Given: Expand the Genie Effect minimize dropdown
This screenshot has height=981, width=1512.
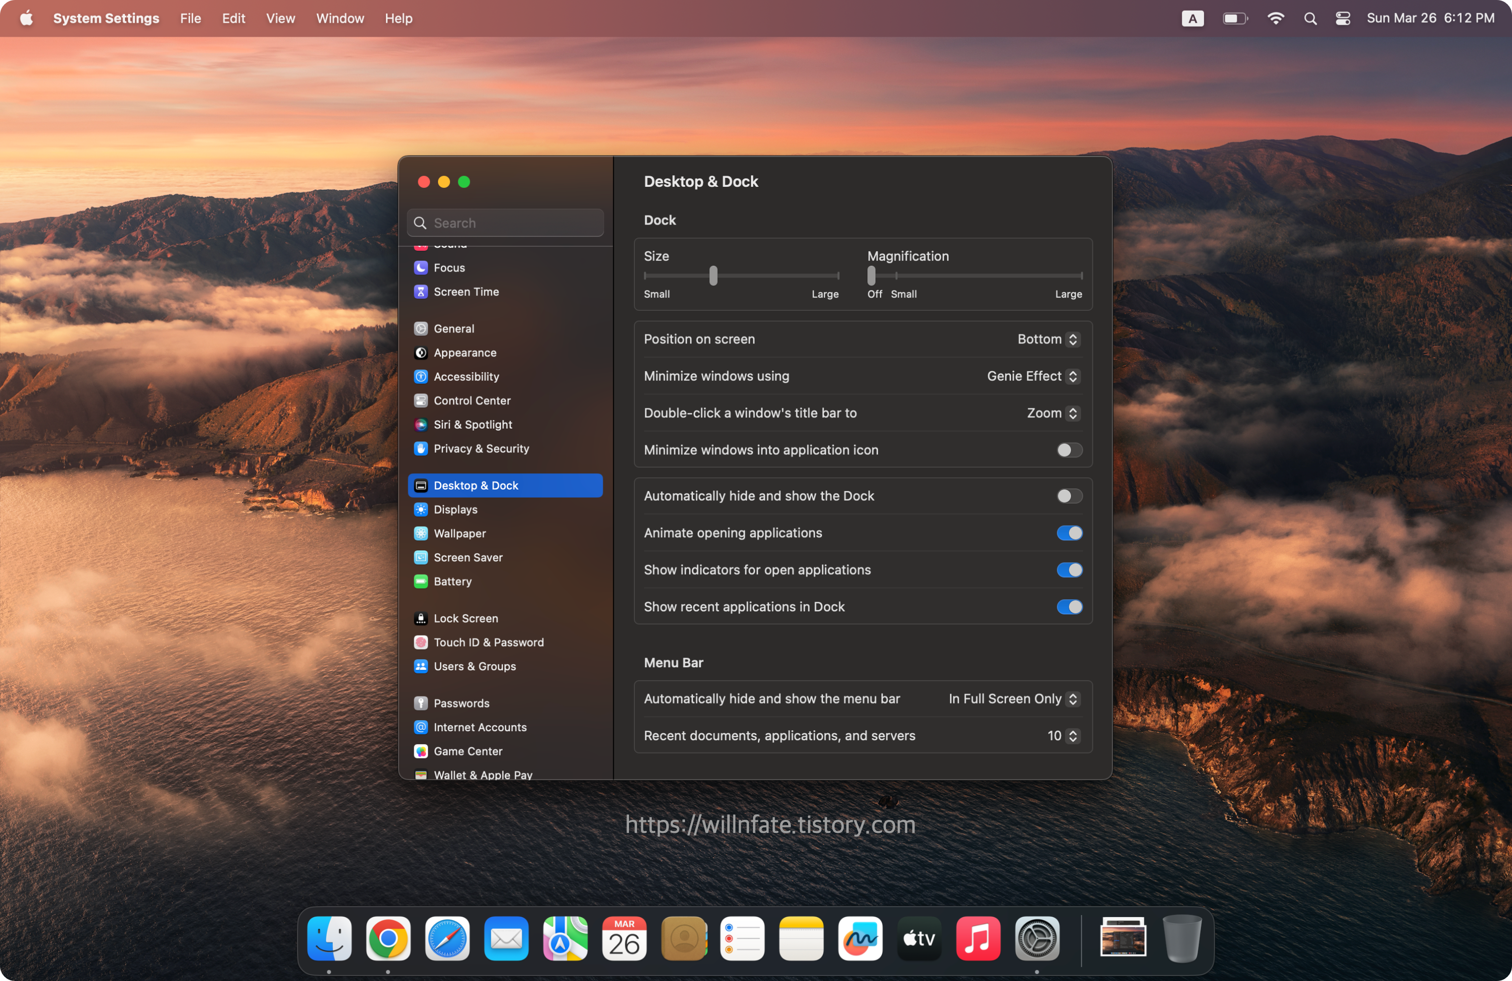Looking at the screenshot, I should pyautogui.click(x=1032, y=376).
